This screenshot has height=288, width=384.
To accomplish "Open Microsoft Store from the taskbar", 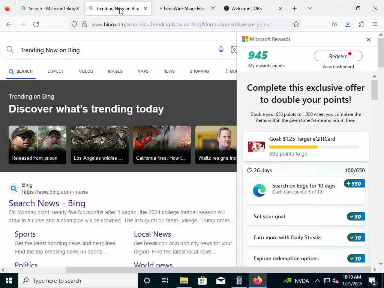I will pos(202,280).
